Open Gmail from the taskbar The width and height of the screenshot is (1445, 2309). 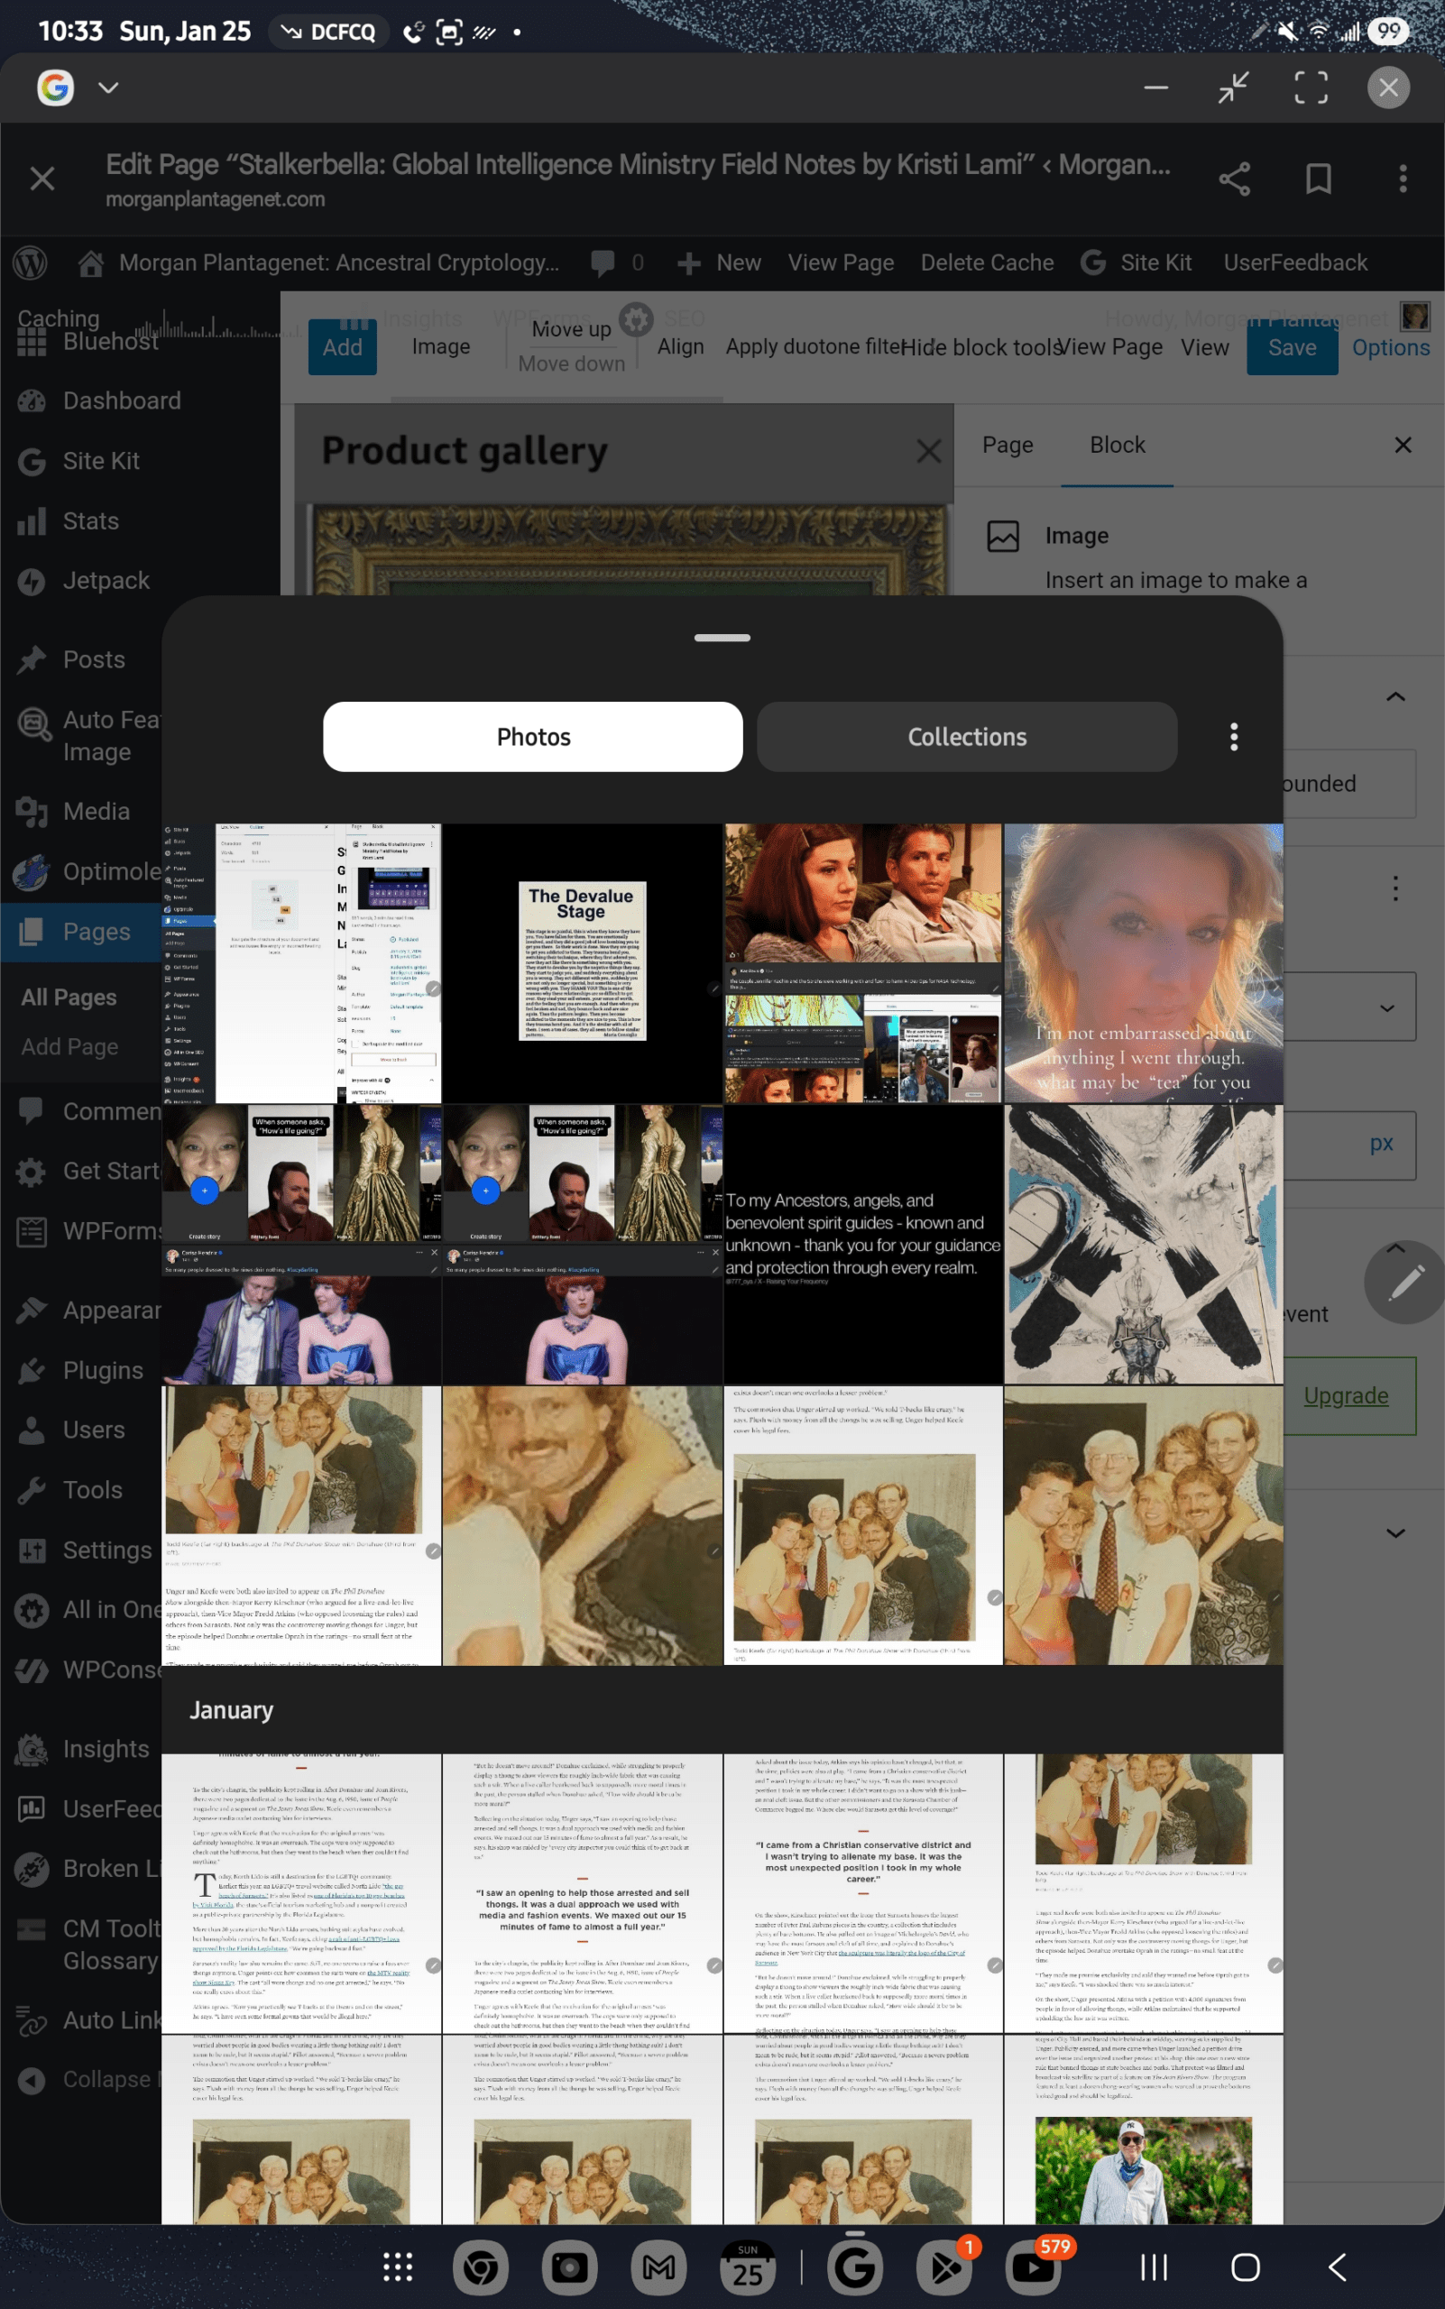coord(658,2267)
